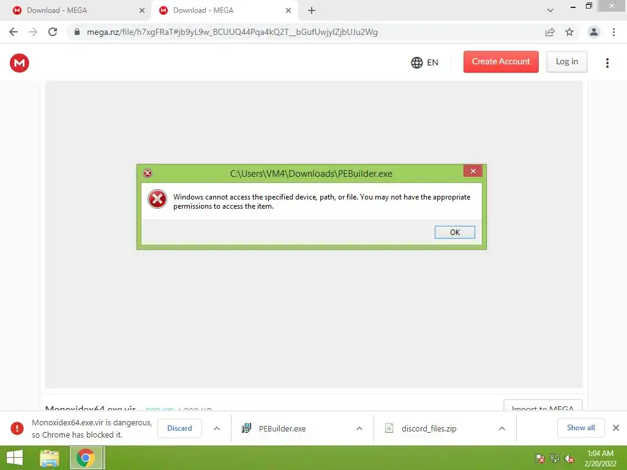Open Chrome profile avatar icon
The image size is (627, 470).
pyautogui.click(x=594, y=32)
